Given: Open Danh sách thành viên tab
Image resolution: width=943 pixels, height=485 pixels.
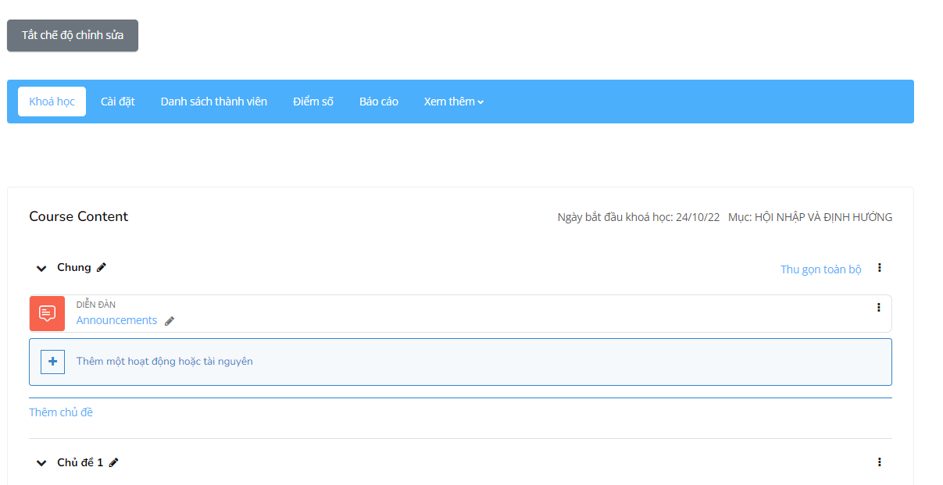Looking at the screenshot, I should pos(214,102).
